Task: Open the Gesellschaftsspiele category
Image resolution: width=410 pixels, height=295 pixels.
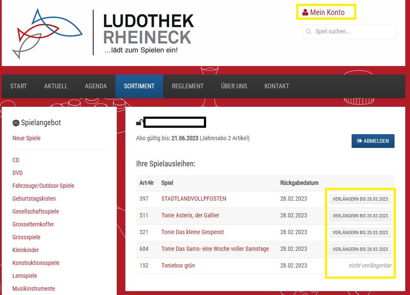Action: (36, 211)
